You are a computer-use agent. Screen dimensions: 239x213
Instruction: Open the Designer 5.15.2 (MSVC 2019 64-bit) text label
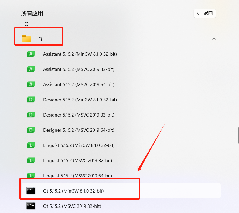point(79,130)
